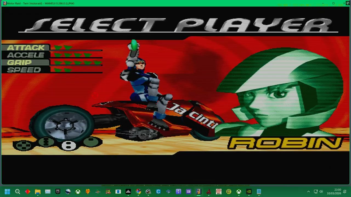351x197 pixels.
Task: Click the GRIP green arrow gauge
Action: [x=78, y=63]
